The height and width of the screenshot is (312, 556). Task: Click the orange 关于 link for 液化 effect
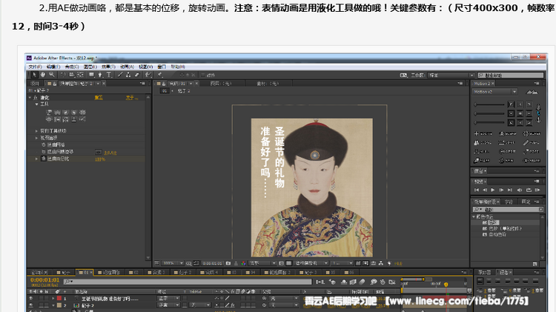tap(130, 98)
